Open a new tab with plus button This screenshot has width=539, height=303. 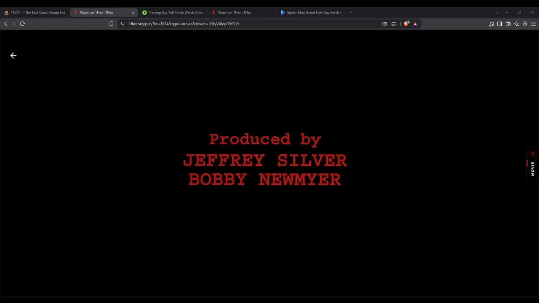click(x=351, y=13)
